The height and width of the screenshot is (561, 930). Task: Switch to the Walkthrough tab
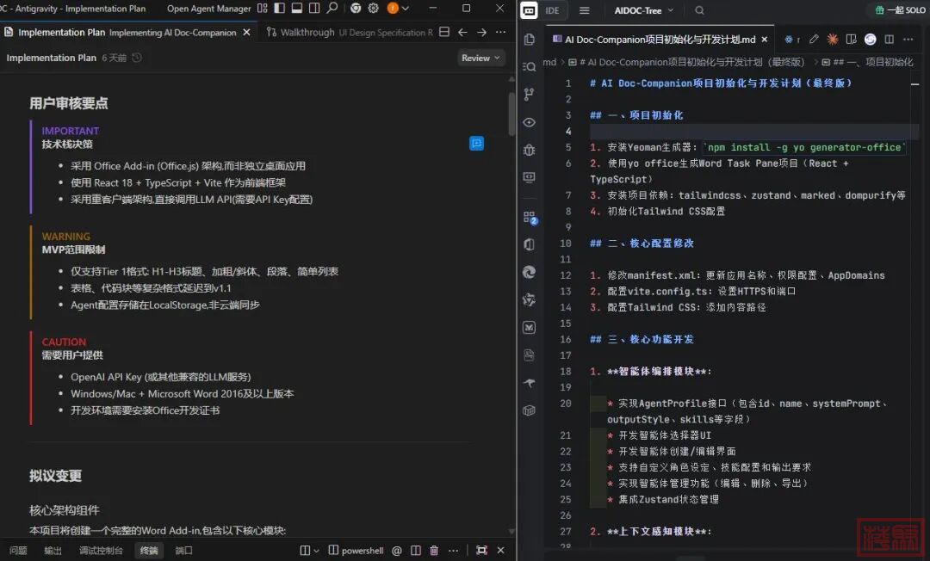307,33
